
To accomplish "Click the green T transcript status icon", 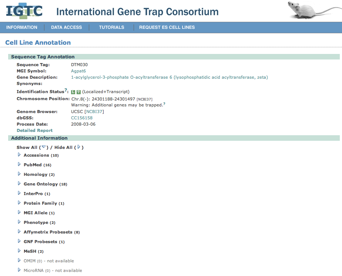I will (78, 92).
